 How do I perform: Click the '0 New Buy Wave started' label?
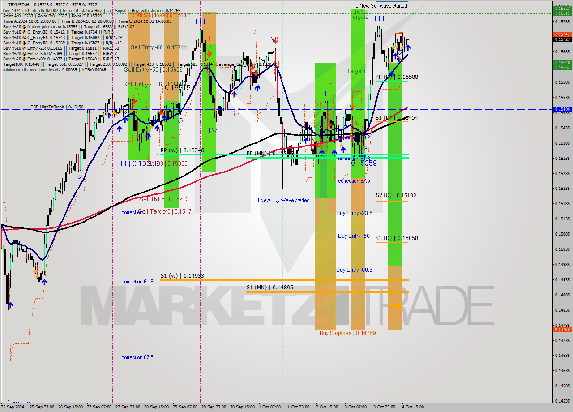coord(283,200)
